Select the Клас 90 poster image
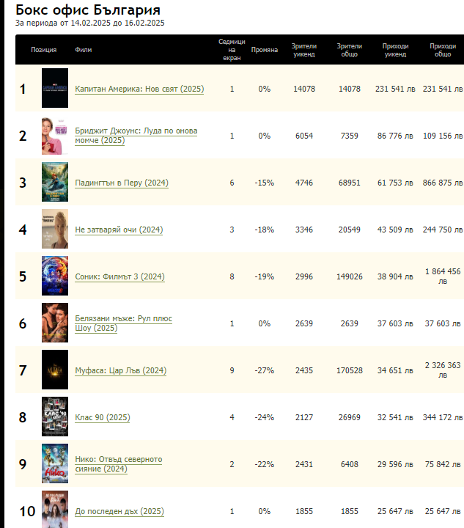 (x=55, y=417)
